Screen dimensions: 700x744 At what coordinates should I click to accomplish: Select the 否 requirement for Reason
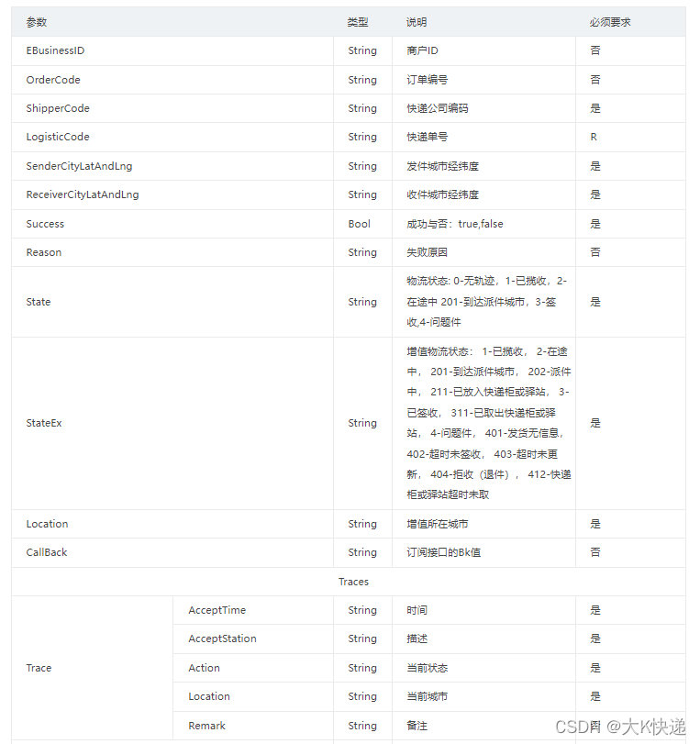595,252
